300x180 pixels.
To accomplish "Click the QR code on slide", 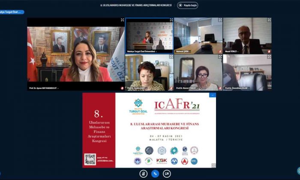I will pos(90,159).
